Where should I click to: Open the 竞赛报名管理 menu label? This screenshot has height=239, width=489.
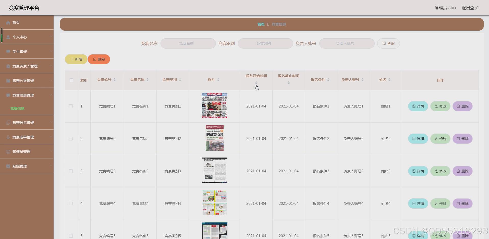pyautogui.click(x=23, y=123)
